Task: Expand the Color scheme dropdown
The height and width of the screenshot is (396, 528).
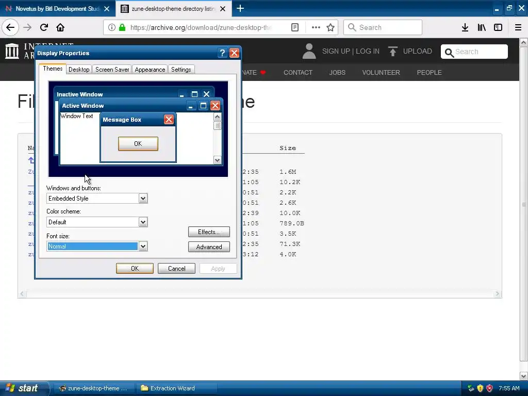Action: coord(143,222)
